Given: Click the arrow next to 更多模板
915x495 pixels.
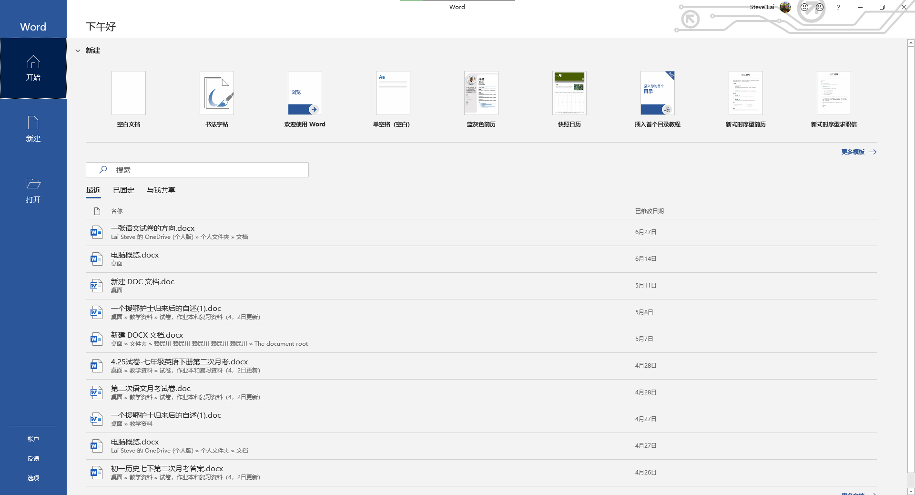Looking at the screenshot, I should [x=873, y=152].
